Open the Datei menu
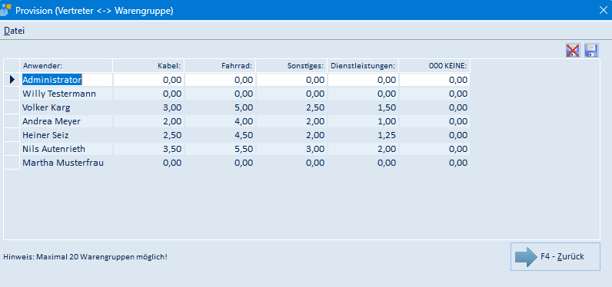Viewport: 612px width, 287px height. tap(14, 31)
